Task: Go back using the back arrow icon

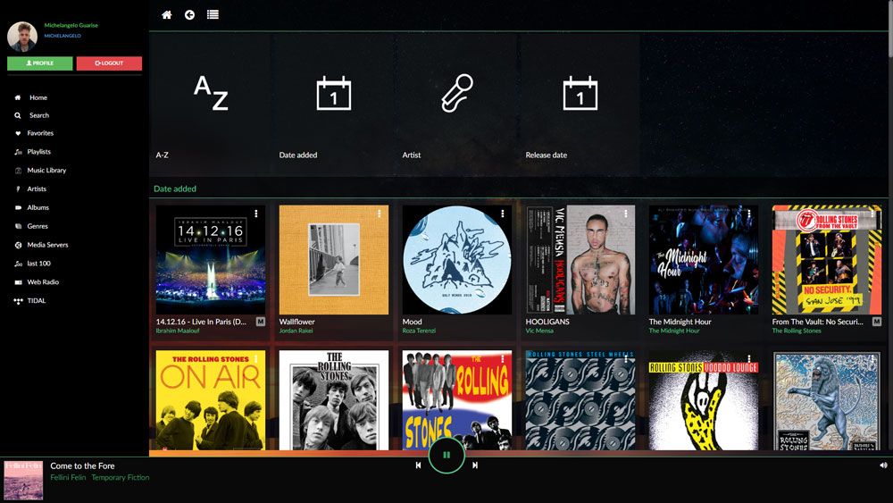Action: tap(189, 14)
